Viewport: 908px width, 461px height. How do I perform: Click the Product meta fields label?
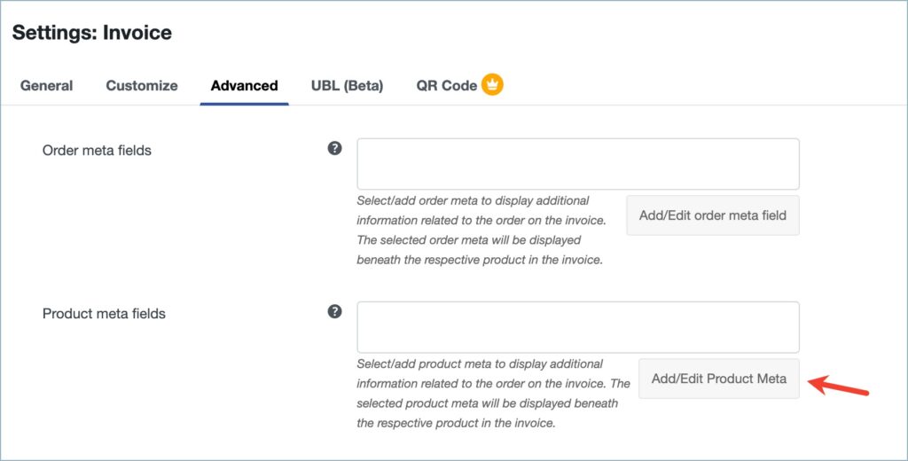coord(105,314)
